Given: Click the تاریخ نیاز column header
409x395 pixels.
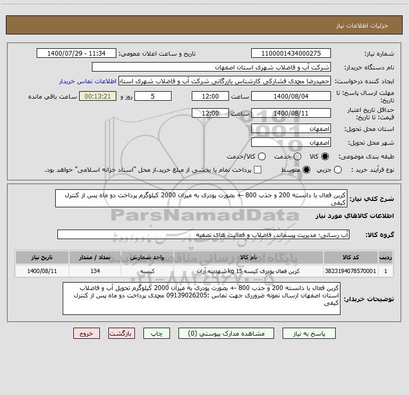Looking at the screenshot, I should [42, 257].
